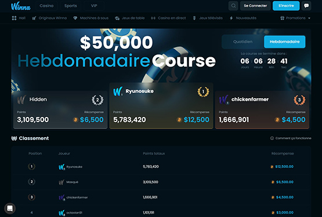This screenshot has height=217, width=322.
Task: Click the 5,783,420 points in leaderboard row
Action: (x=151, y=167)
